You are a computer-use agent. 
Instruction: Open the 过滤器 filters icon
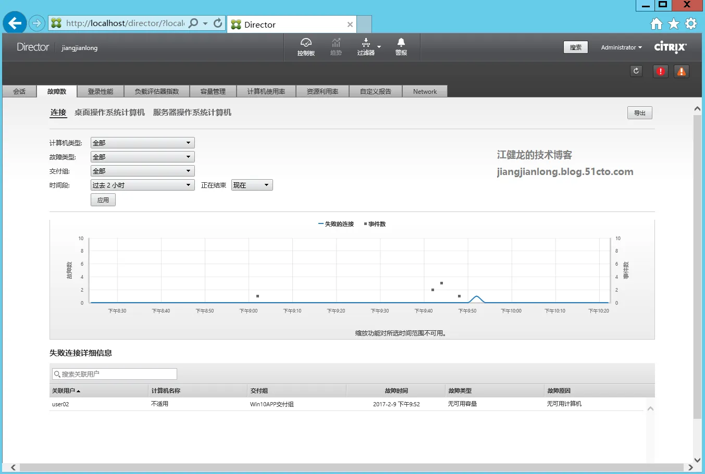coord(366,47)
